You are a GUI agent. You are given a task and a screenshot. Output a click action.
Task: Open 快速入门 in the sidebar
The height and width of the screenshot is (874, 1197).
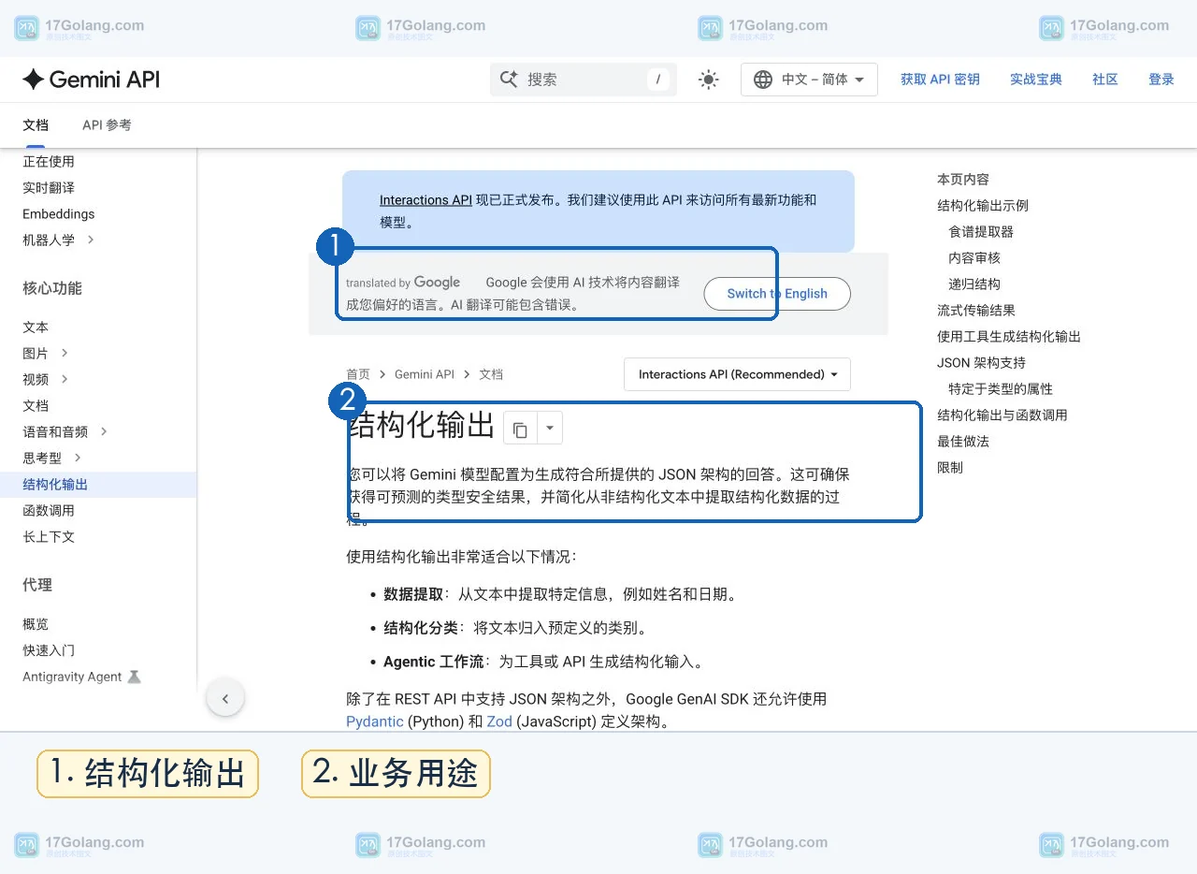(x=49, y=650)
